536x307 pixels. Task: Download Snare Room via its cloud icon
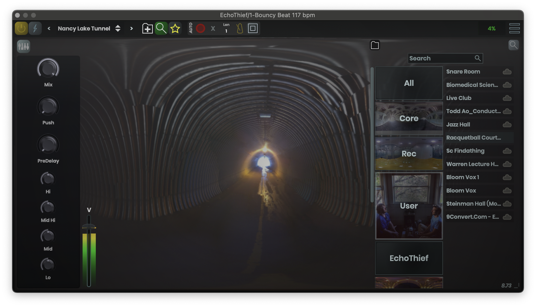click(507, 72)
